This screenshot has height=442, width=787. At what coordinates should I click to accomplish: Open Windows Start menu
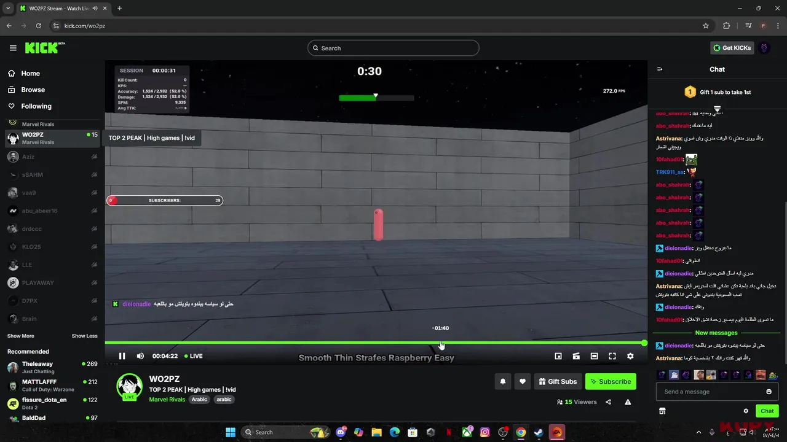tap(231, 432)
